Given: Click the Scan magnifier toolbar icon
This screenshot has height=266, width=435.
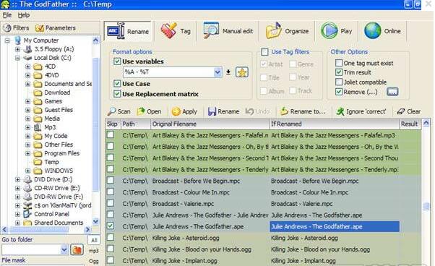Looking at the screenshot, I should click(x=112, y=111).
